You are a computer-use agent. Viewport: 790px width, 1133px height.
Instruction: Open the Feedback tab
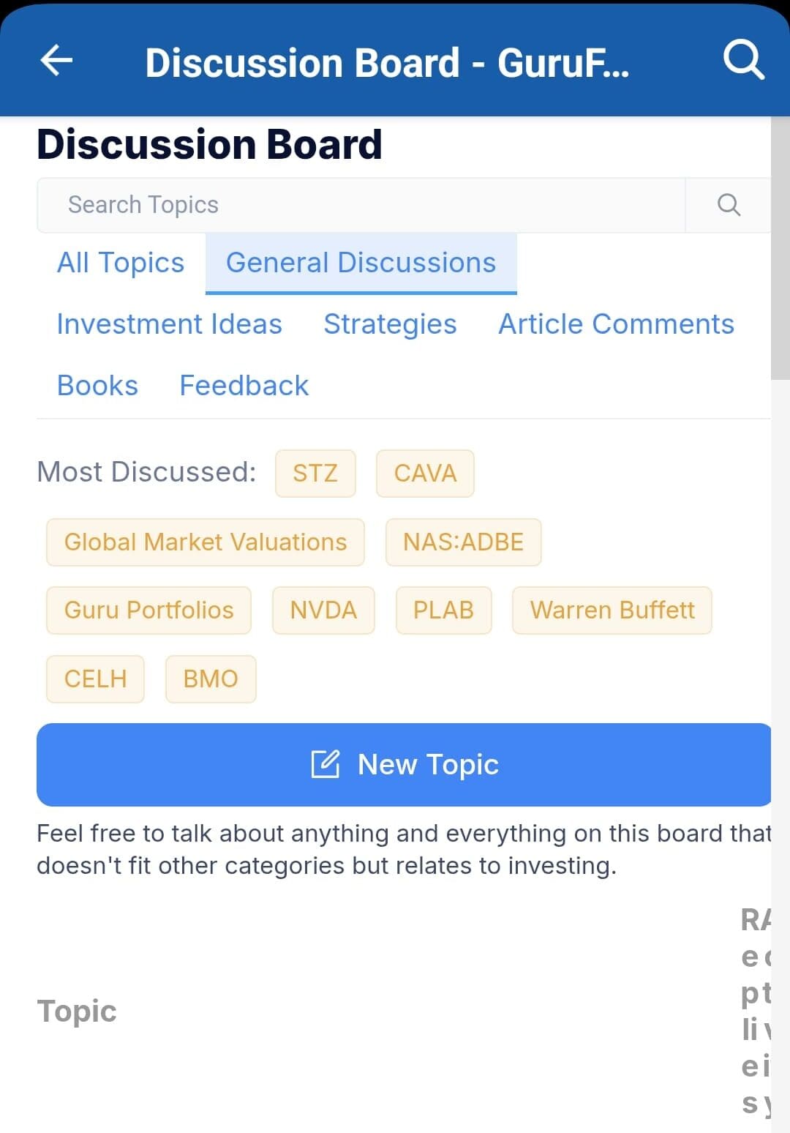(x=244, y=386)
